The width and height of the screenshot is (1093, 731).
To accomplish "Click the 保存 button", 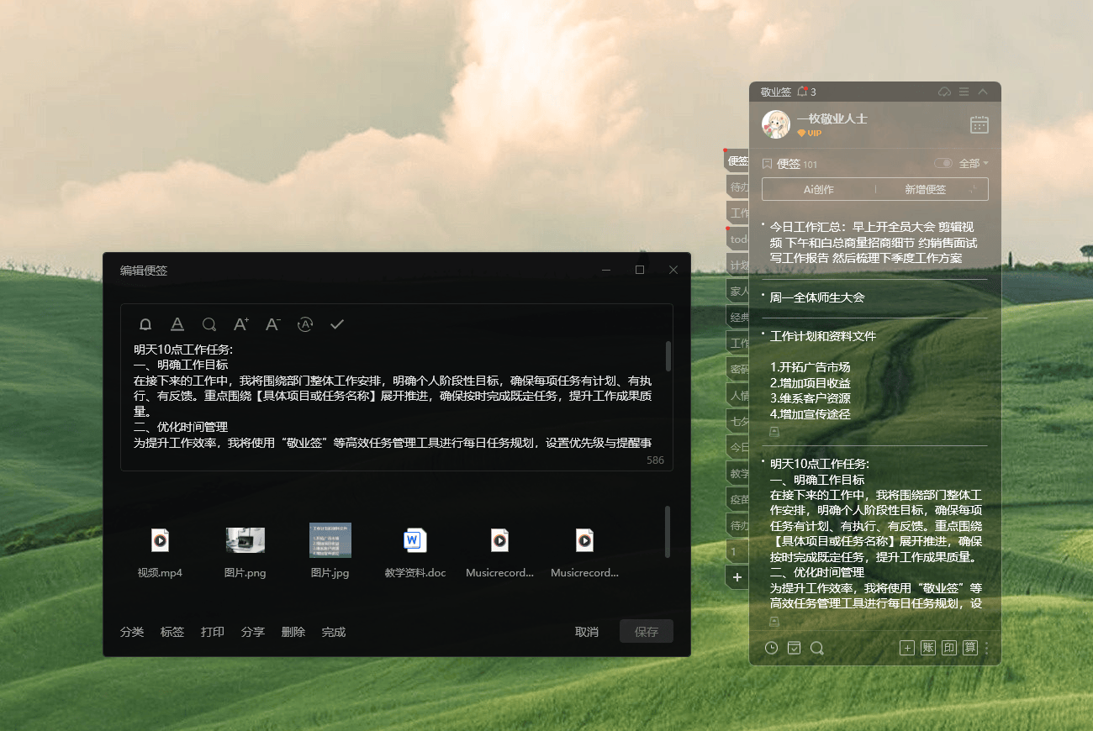I will tap(647, 632).
